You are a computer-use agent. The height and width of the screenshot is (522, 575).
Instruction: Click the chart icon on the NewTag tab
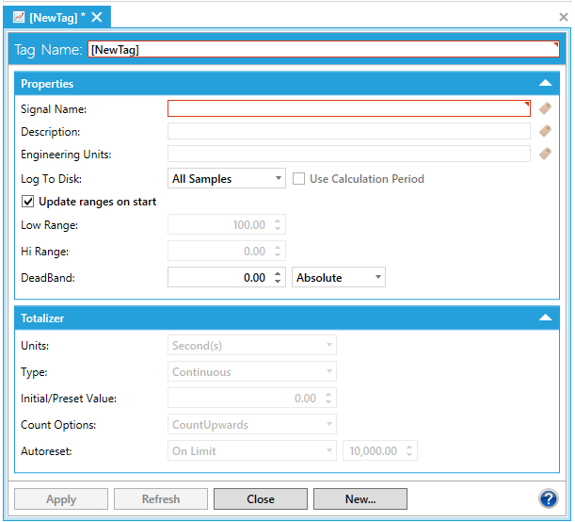(19, 17)
